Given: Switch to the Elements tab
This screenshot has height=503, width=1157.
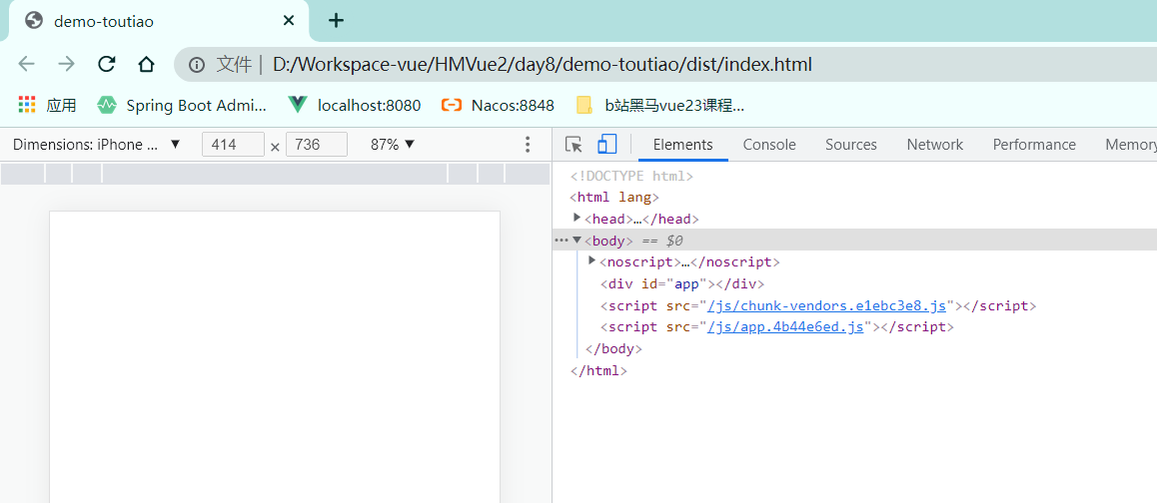Looking at the screenshot, I should (x=683, y=145).
